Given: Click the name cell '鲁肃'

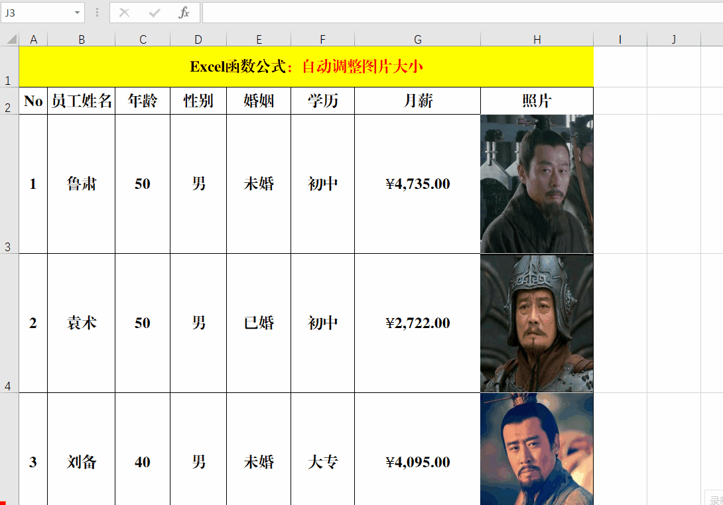Looking at the screenshot, I should pos(81,184).
